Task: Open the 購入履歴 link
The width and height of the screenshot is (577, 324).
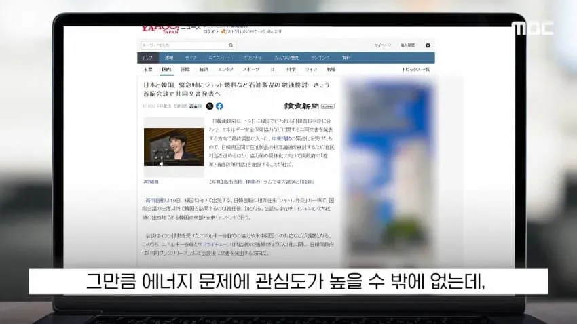Action: 407,45
